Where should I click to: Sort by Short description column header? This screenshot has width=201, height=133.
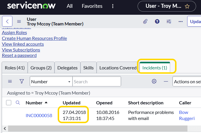point(146,103)
